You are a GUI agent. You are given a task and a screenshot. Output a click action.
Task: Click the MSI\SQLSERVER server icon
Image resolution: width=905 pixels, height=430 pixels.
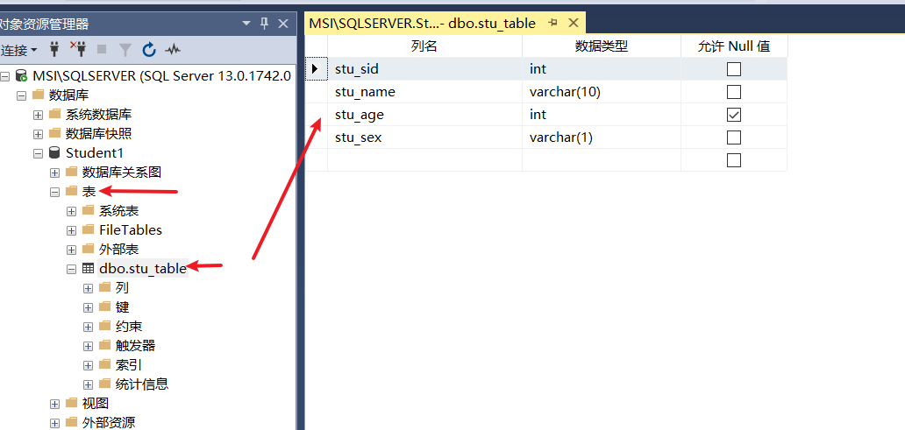(x=21, y=75)
